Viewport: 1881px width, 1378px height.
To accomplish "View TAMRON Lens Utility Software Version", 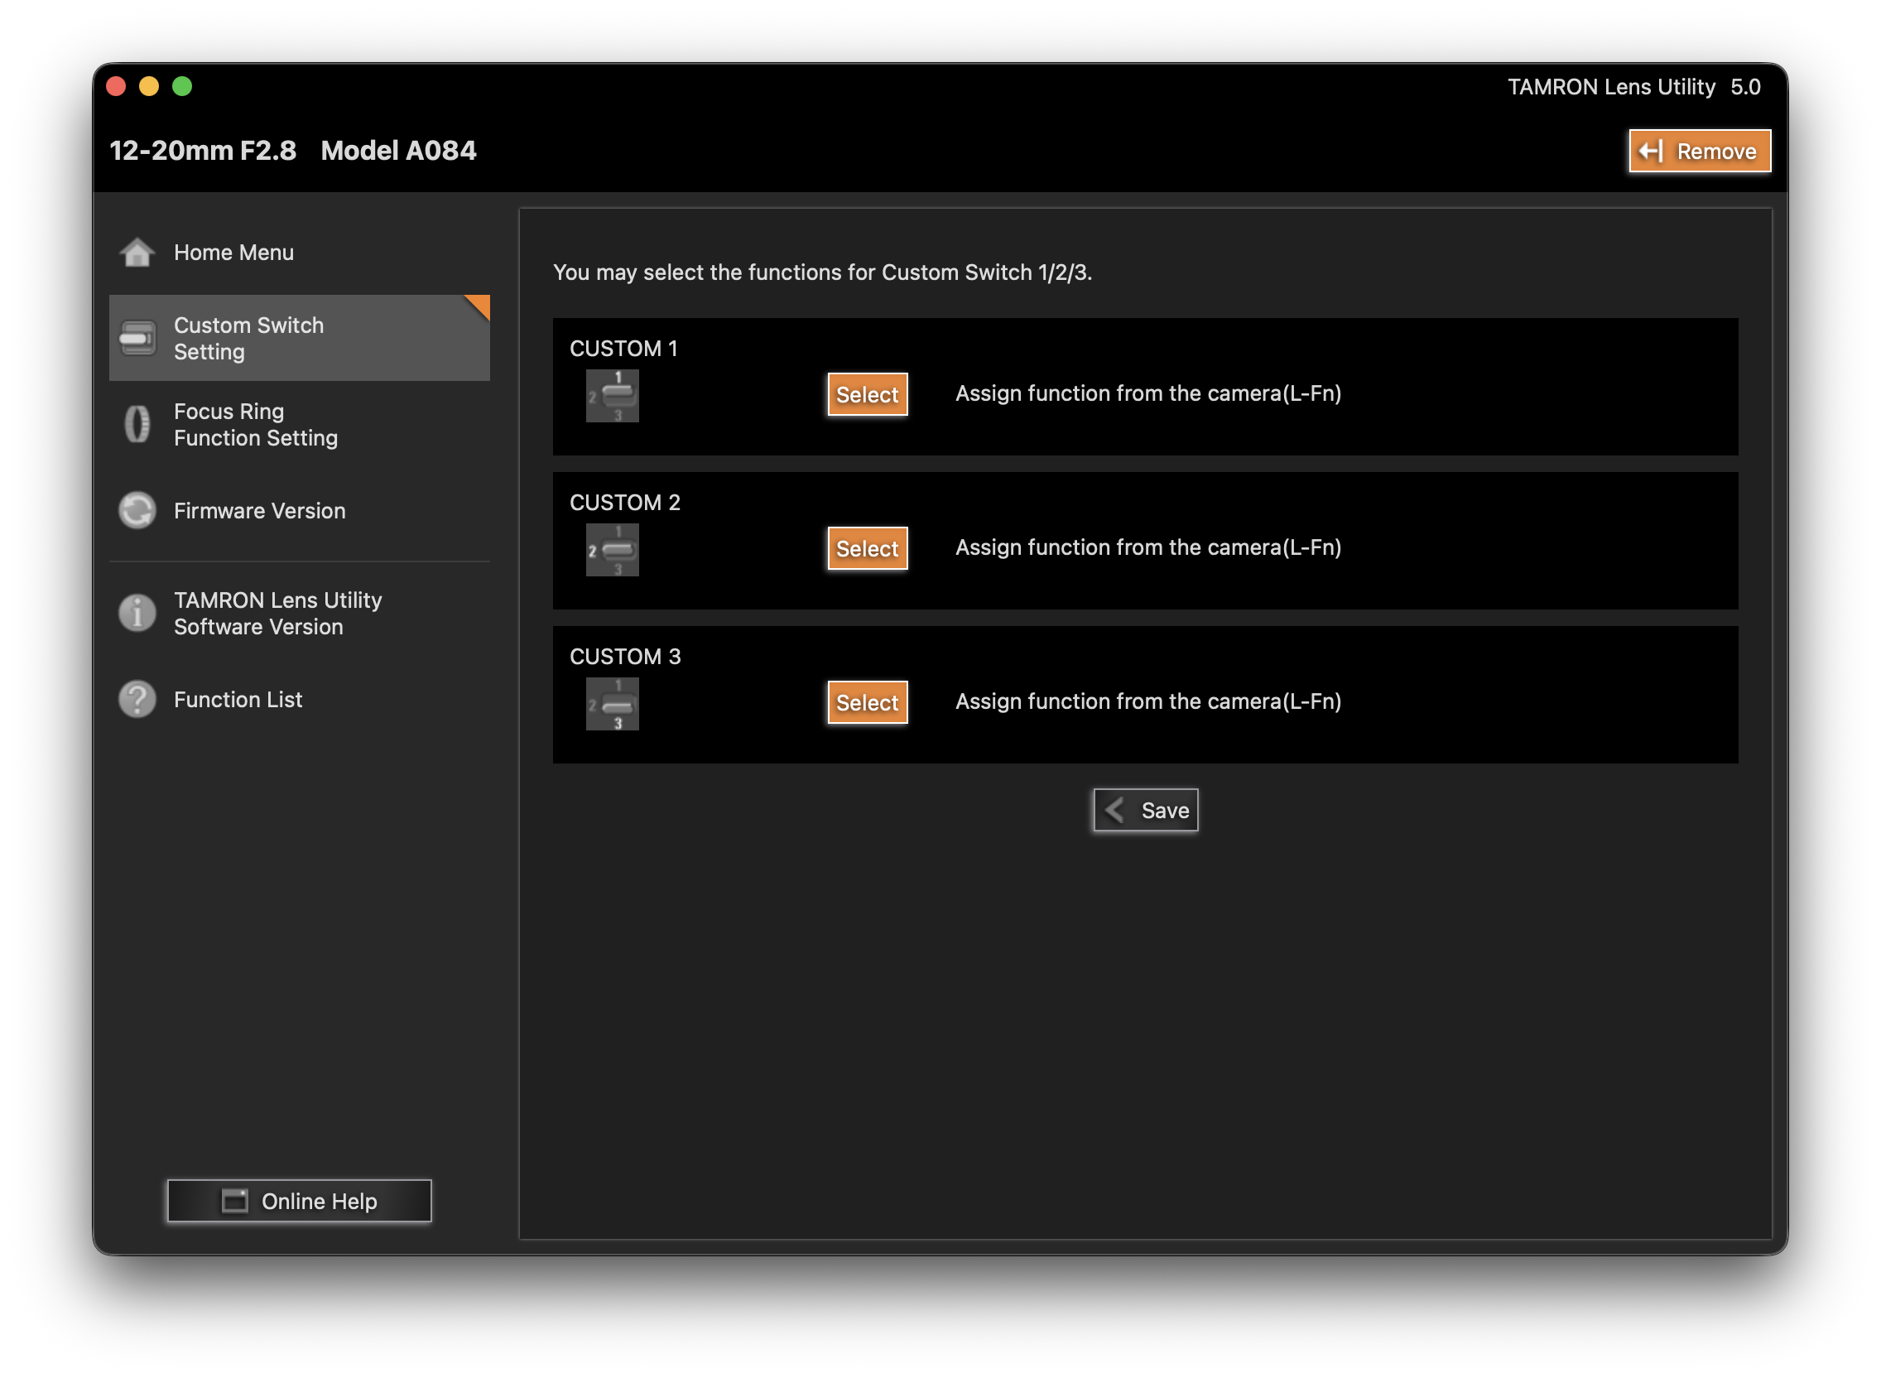I will click(300, 613).
